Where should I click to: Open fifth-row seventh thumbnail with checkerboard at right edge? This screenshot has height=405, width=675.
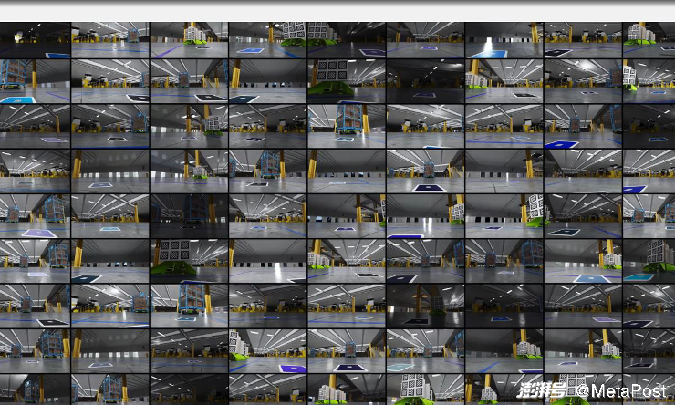504,216
